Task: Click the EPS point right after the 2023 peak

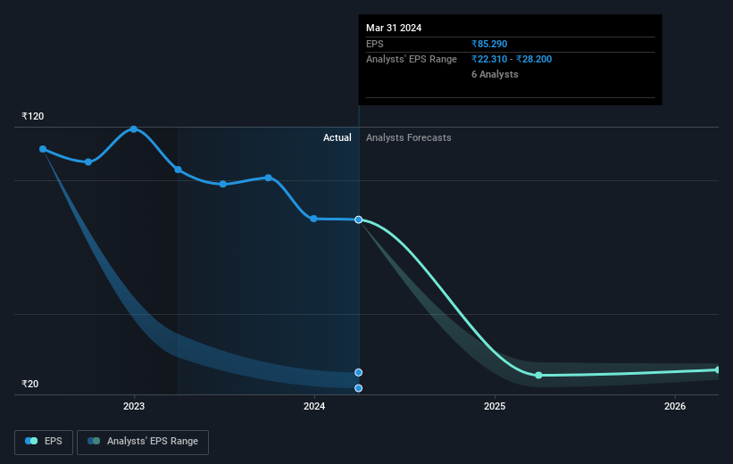Action: 178,170
